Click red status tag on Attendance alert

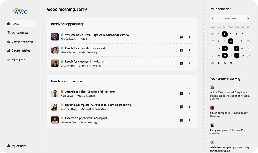[x=62, y=92]
